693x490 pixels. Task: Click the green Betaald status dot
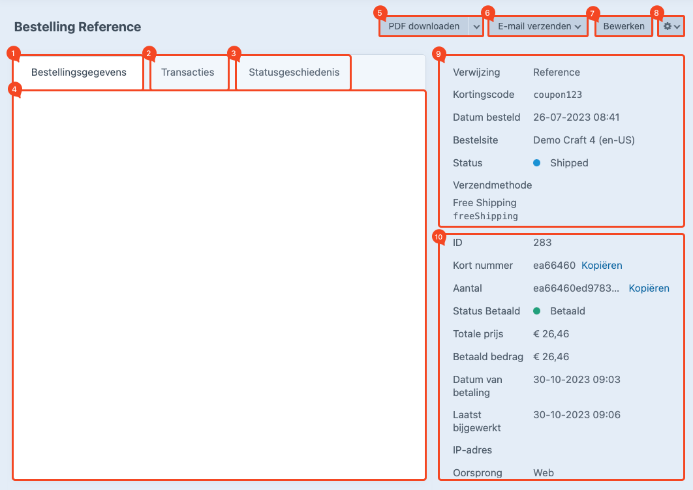[x=537, y=311]
